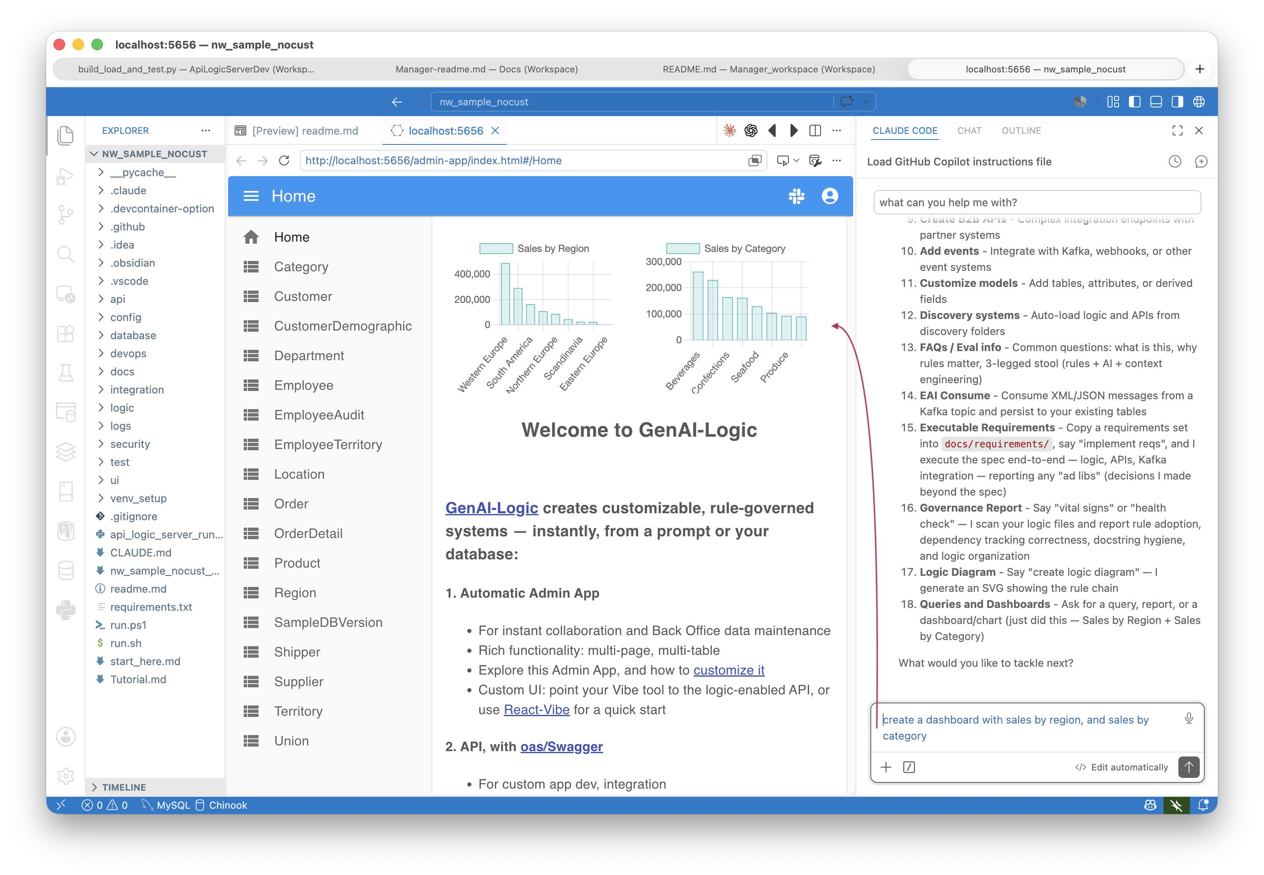1264x875 pixels.
Task: Click the slash command icon under prompt
Action: [x=909, y=767]
